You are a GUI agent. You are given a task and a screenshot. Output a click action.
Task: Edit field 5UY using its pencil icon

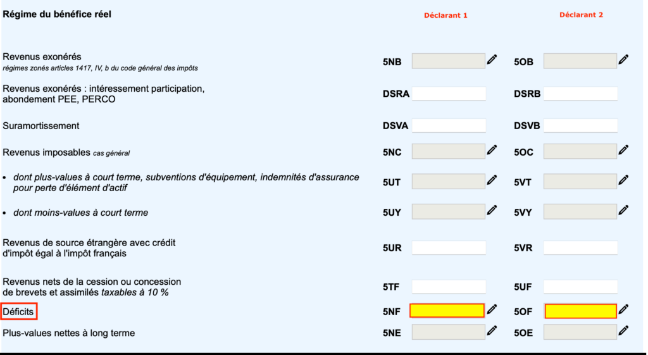(x=492, y=210)
